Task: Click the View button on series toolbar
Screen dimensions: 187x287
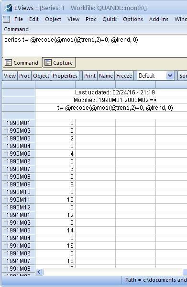Action: pos(10,76)
